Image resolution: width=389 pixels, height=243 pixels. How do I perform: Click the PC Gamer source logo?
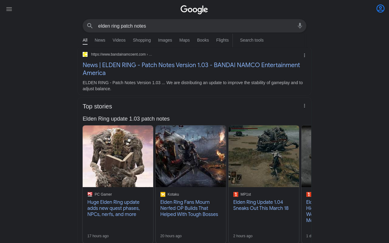[x=90, y=194]
